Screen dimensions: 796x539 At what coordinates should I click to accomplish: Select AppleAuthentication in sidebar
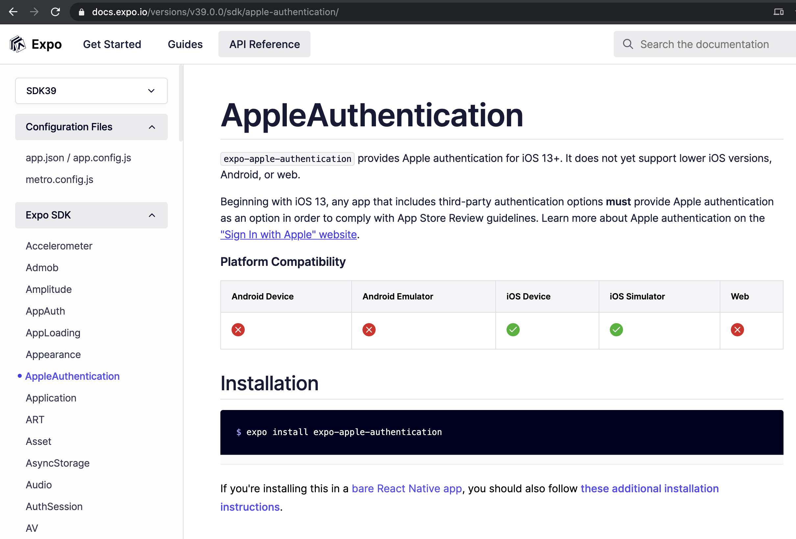72,376
